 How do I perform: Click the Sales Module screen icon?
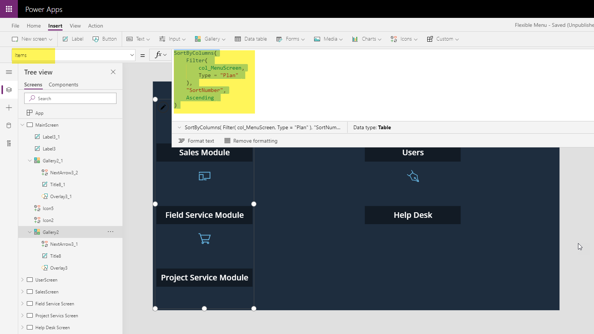[x=204, y=176]
